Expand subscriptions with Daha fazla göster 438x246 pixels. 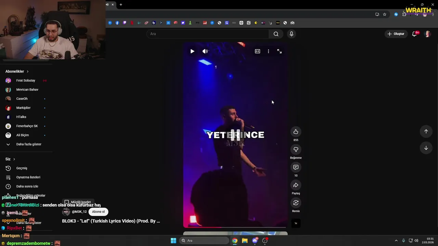coord(26,144)
